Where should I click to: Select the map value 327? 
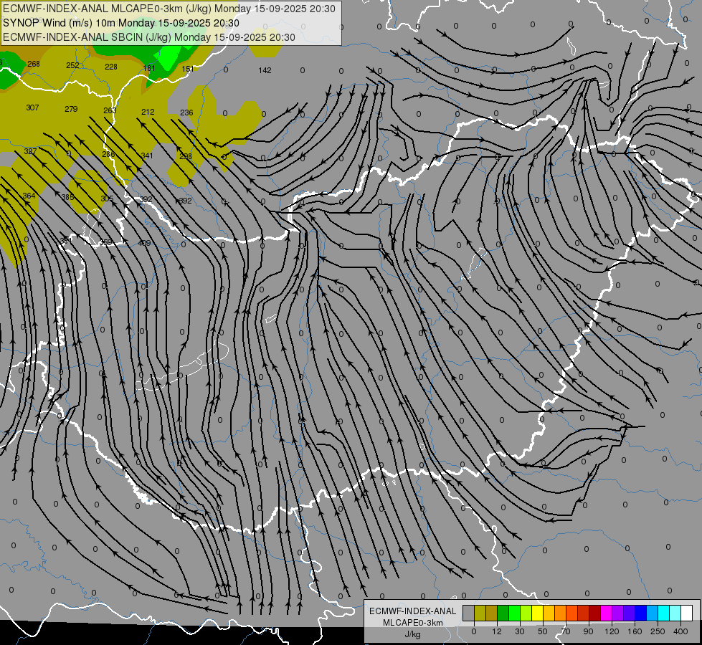tap(30, 151)
